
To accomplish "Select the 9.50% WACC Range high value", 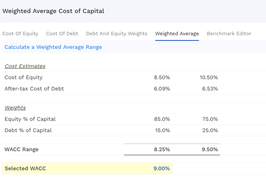I will click(x=209, y=149).
